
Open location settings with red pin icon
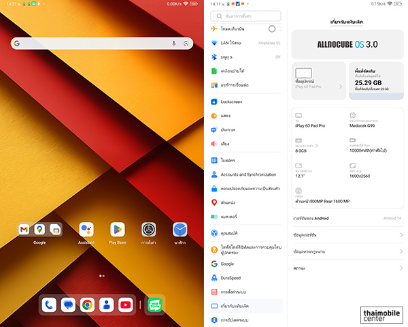[x=245, y=202]
